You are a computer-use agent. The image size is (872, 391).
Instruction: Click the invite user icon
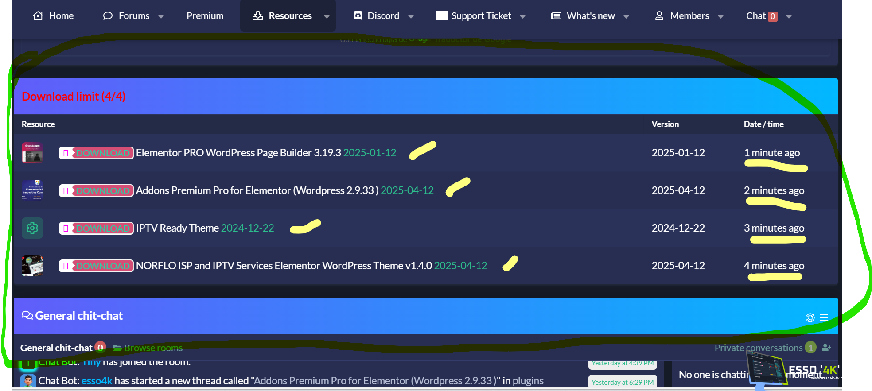(x=826, y=348)
